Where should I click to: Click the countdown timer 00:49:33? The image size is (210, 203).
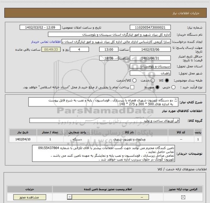[x=51, y=50]
